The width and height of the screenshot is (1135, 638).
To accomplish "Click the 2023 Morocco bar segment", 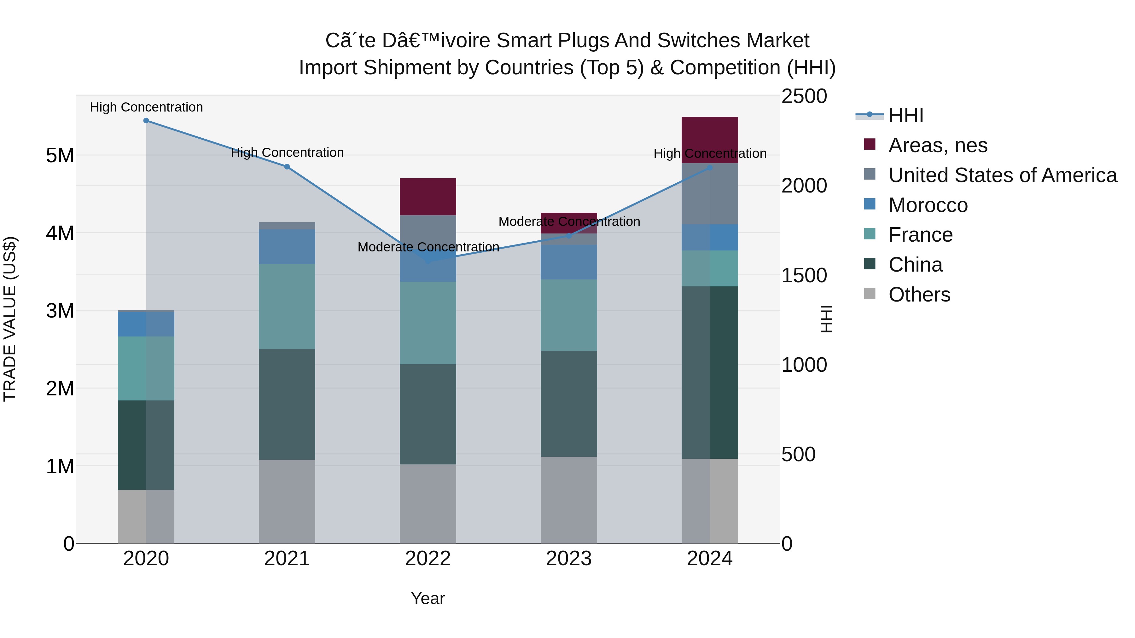I will pyautogui.click(x=569, y=262).
